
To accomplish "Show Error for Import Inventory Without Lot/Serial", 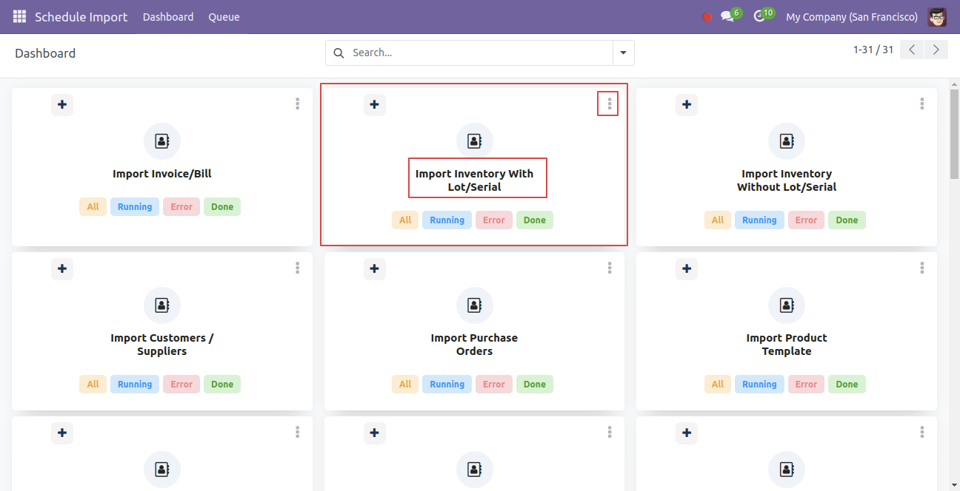I will click(x=806, y=220).
